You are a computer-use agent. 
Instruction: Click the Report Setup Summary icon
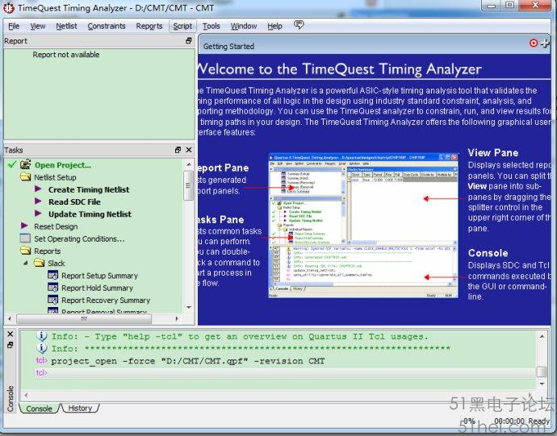(x=53, y=275)
